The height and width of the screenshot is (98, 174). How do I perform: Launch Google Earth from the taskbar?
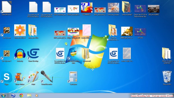pyautogui.click(x=13, y=96)
